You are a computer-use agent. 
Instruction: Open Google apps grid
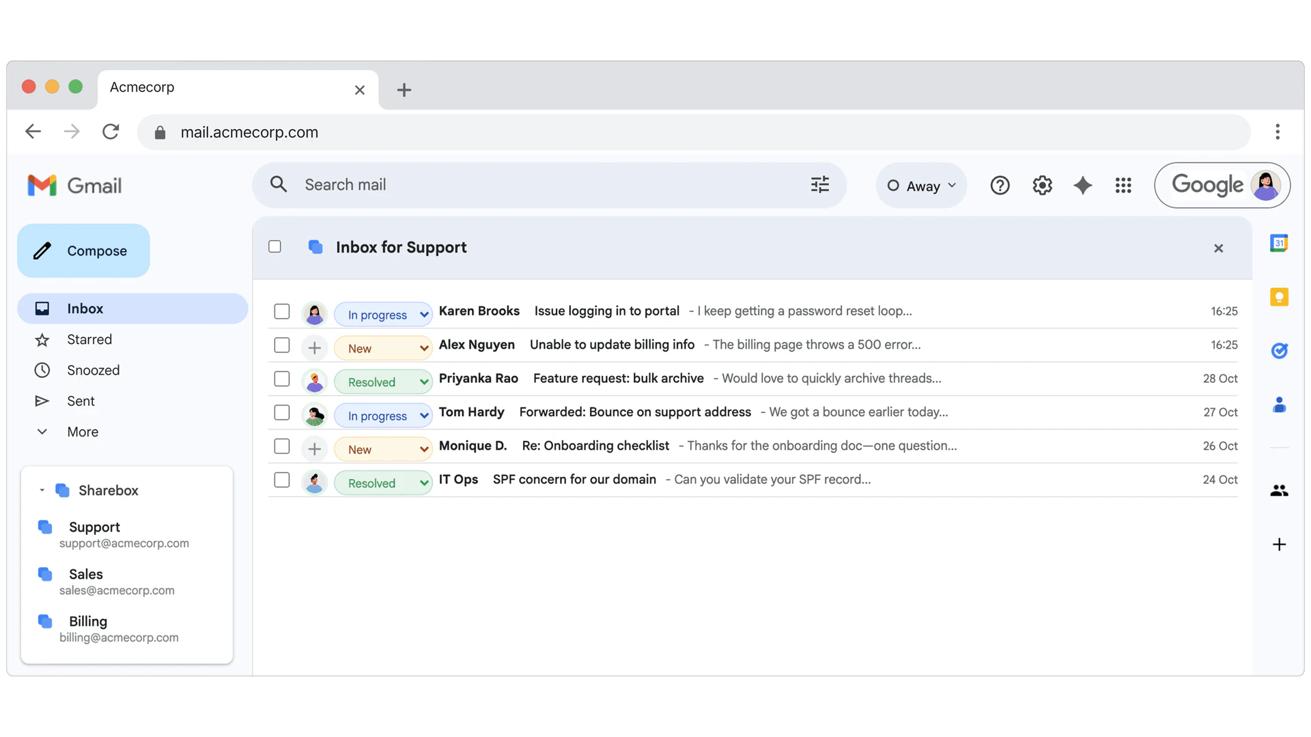(x=1123, y=186)
